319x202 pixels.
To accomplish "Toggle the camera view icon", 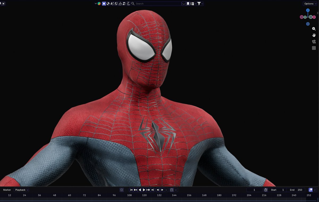I will pyautogui.click(x=314, y=42).
